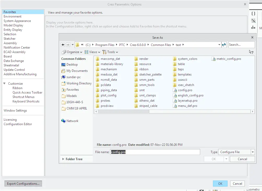Cancel the Creo Parametric Options dialog
The image size is (262, 191).
coord(237,184)
